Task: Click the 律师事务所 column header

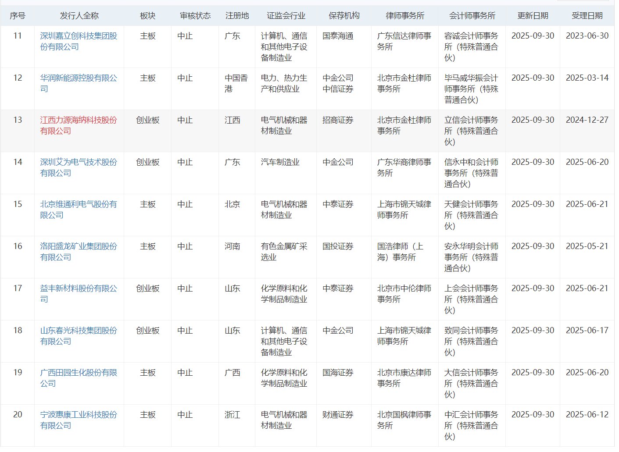Action: point(405,16)
